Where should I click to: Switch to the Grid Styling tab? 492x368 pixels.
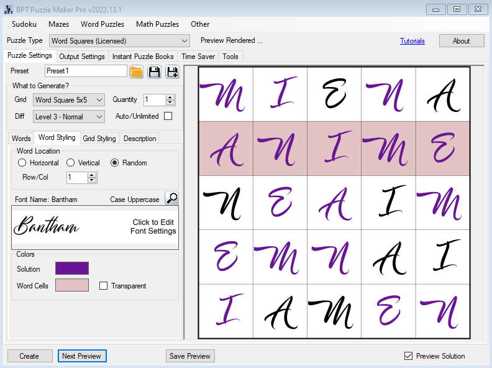99,139
